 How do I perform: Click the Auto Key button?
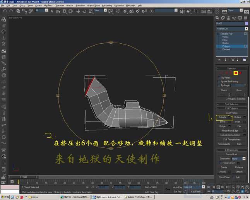pos(178,187)
